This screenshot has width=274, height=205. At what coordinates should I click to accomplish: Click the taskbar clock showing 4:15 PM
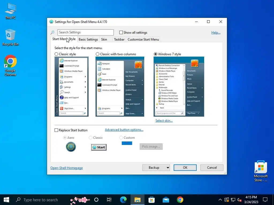pos(251,200)
